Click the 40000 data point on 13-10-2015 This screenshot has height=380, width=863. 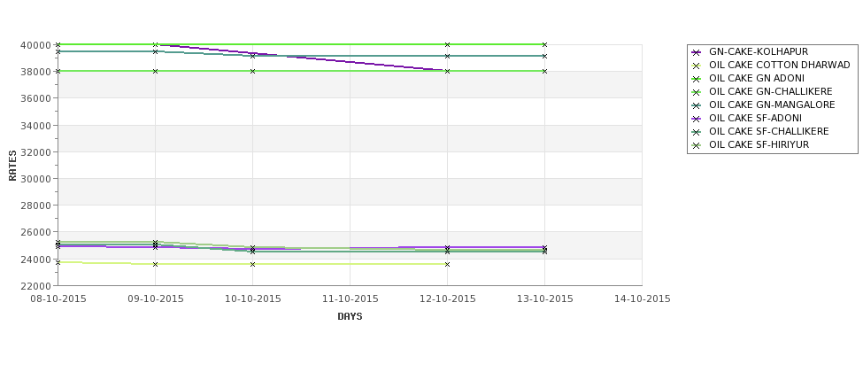(545, 44)
